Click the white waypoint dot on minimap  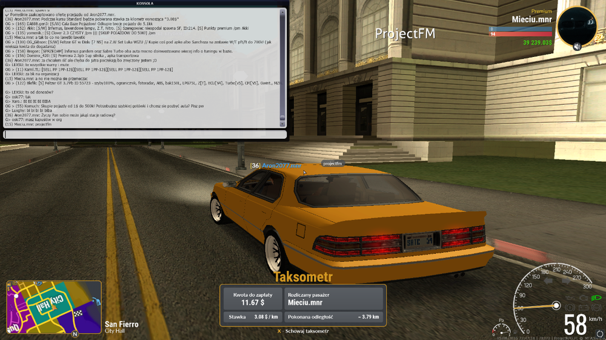coord(16,296)
